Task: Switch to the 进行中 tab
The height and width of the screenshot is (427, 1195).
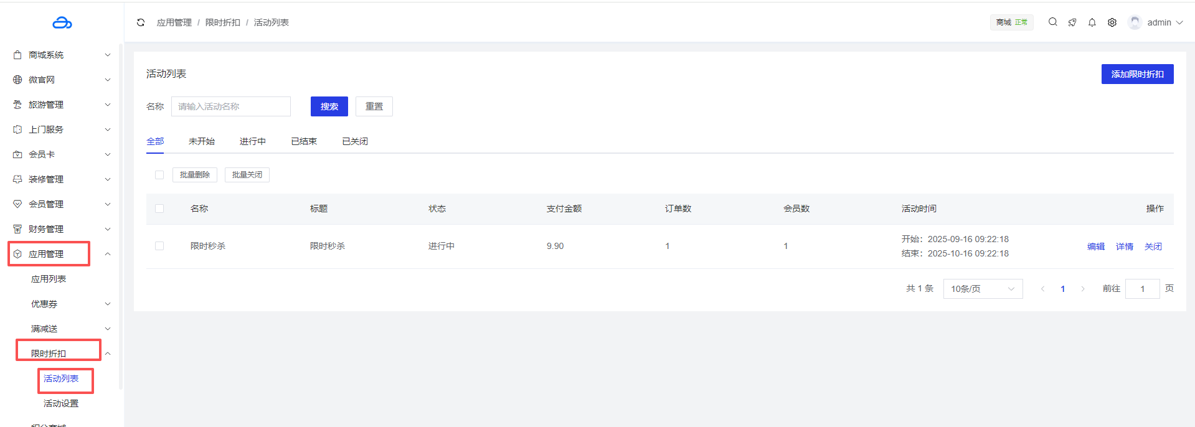Action: point(252,141)
